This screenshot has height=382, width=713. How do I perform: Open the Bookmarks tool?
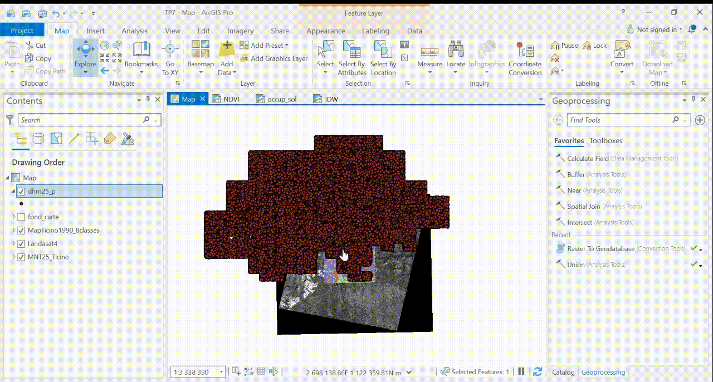[x=141, y=56]
